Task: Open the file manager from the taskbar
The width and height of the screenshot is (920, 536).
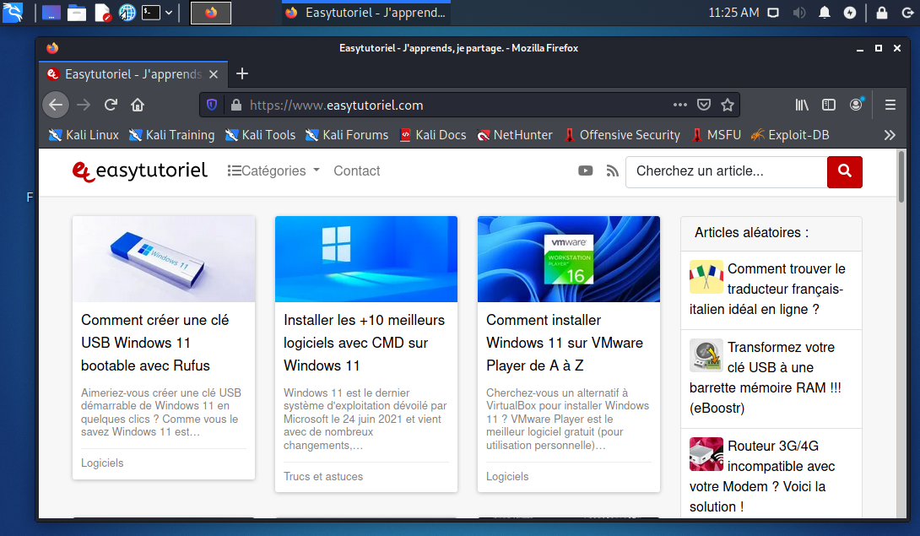Action: coord(77,13)
